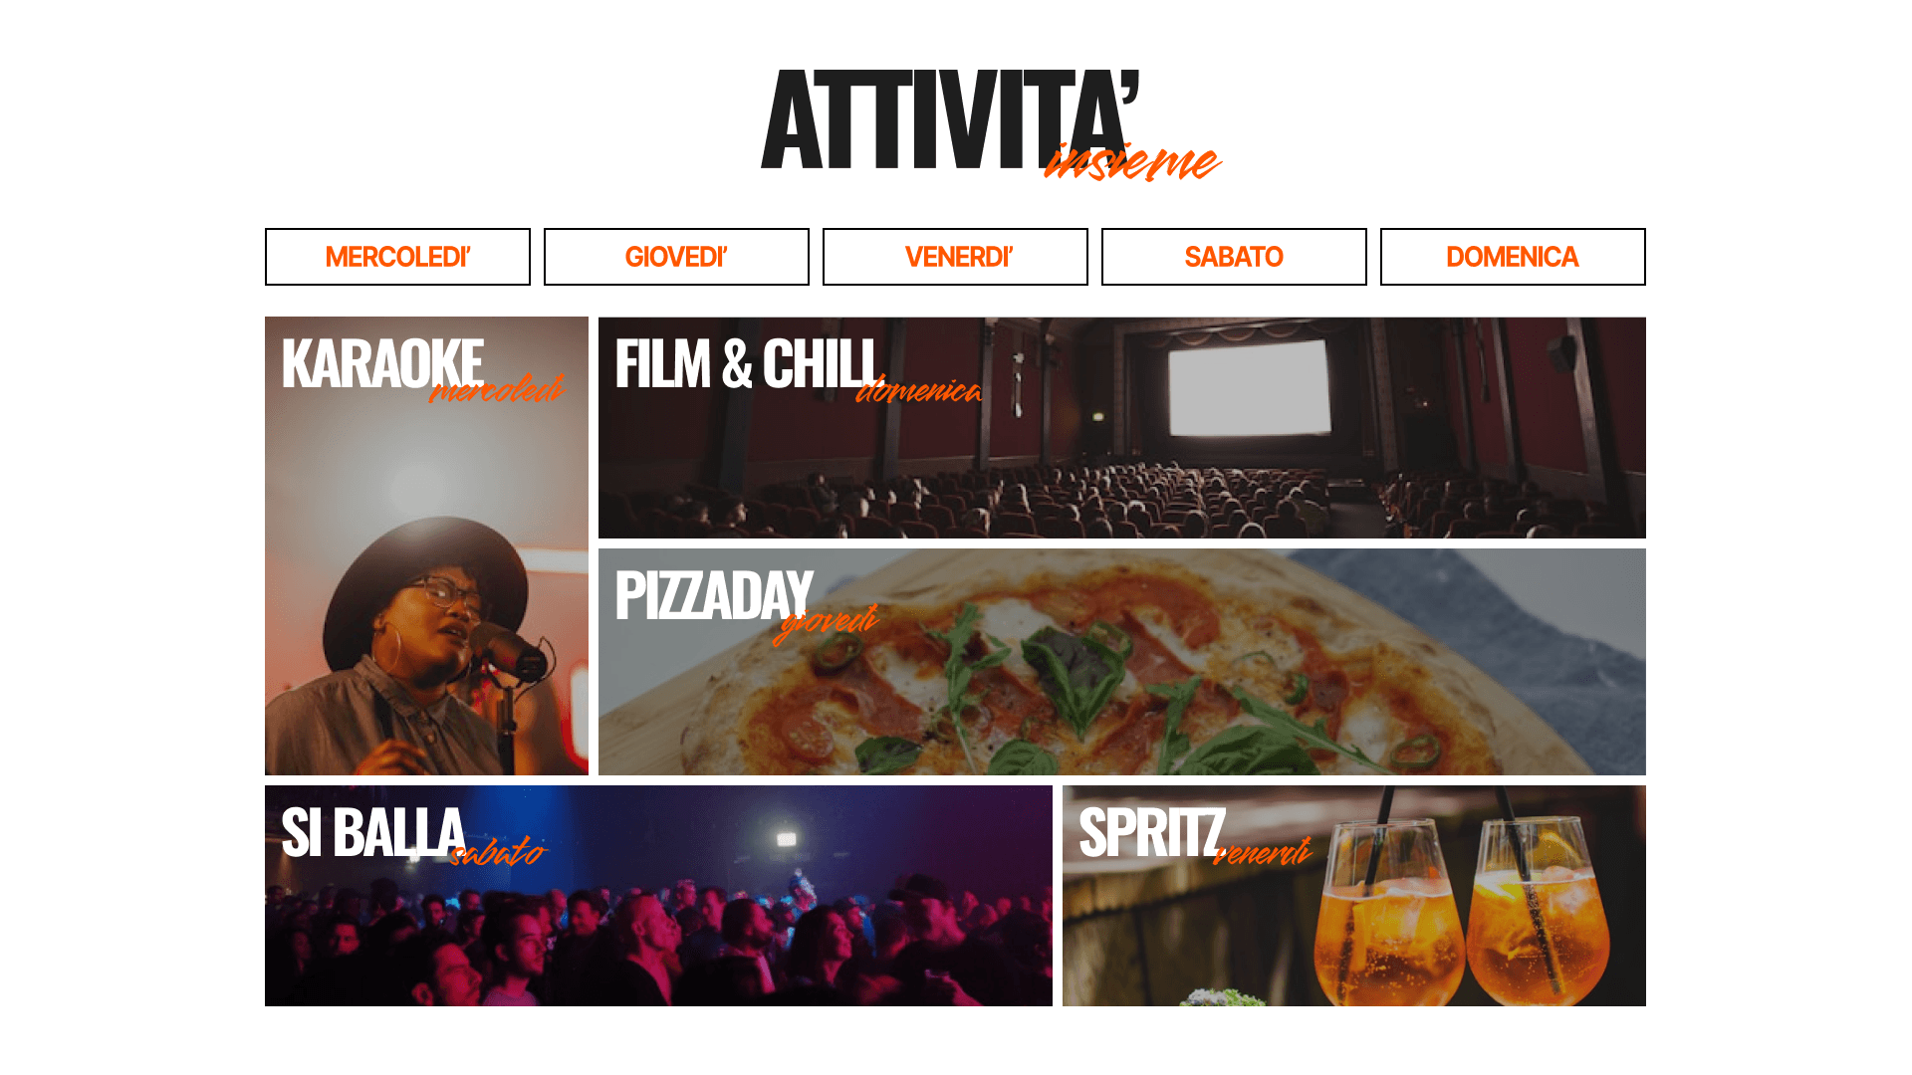Open the Film & Chill cinema card
Screen dimensions: 1912x1075
[x=1121, y=428]
